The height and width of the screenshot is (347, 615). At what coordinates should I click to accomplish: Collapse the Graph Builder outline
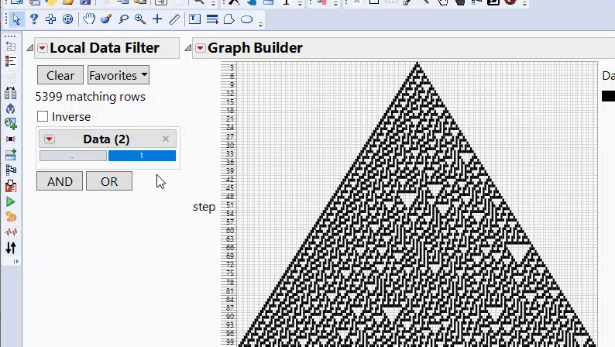point(188,48)
